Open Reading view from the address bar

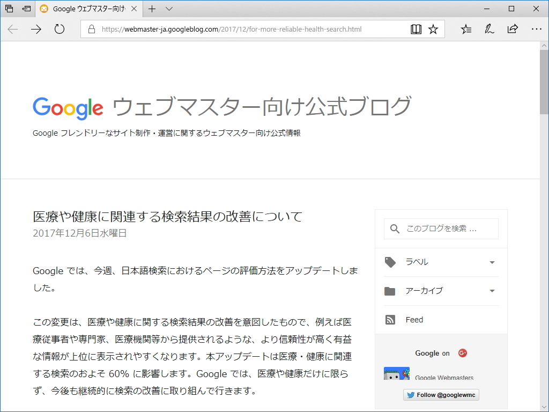click(x=416, y=29)
